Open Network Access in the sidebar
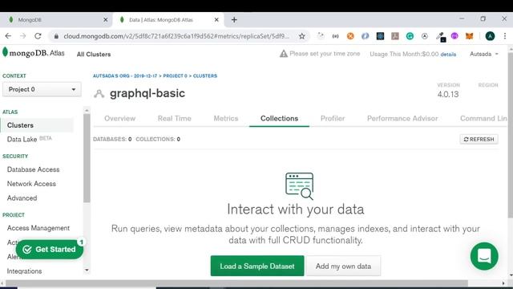This screenshot has width=513, height=289. pyautogui.click(x=31, y=184)
